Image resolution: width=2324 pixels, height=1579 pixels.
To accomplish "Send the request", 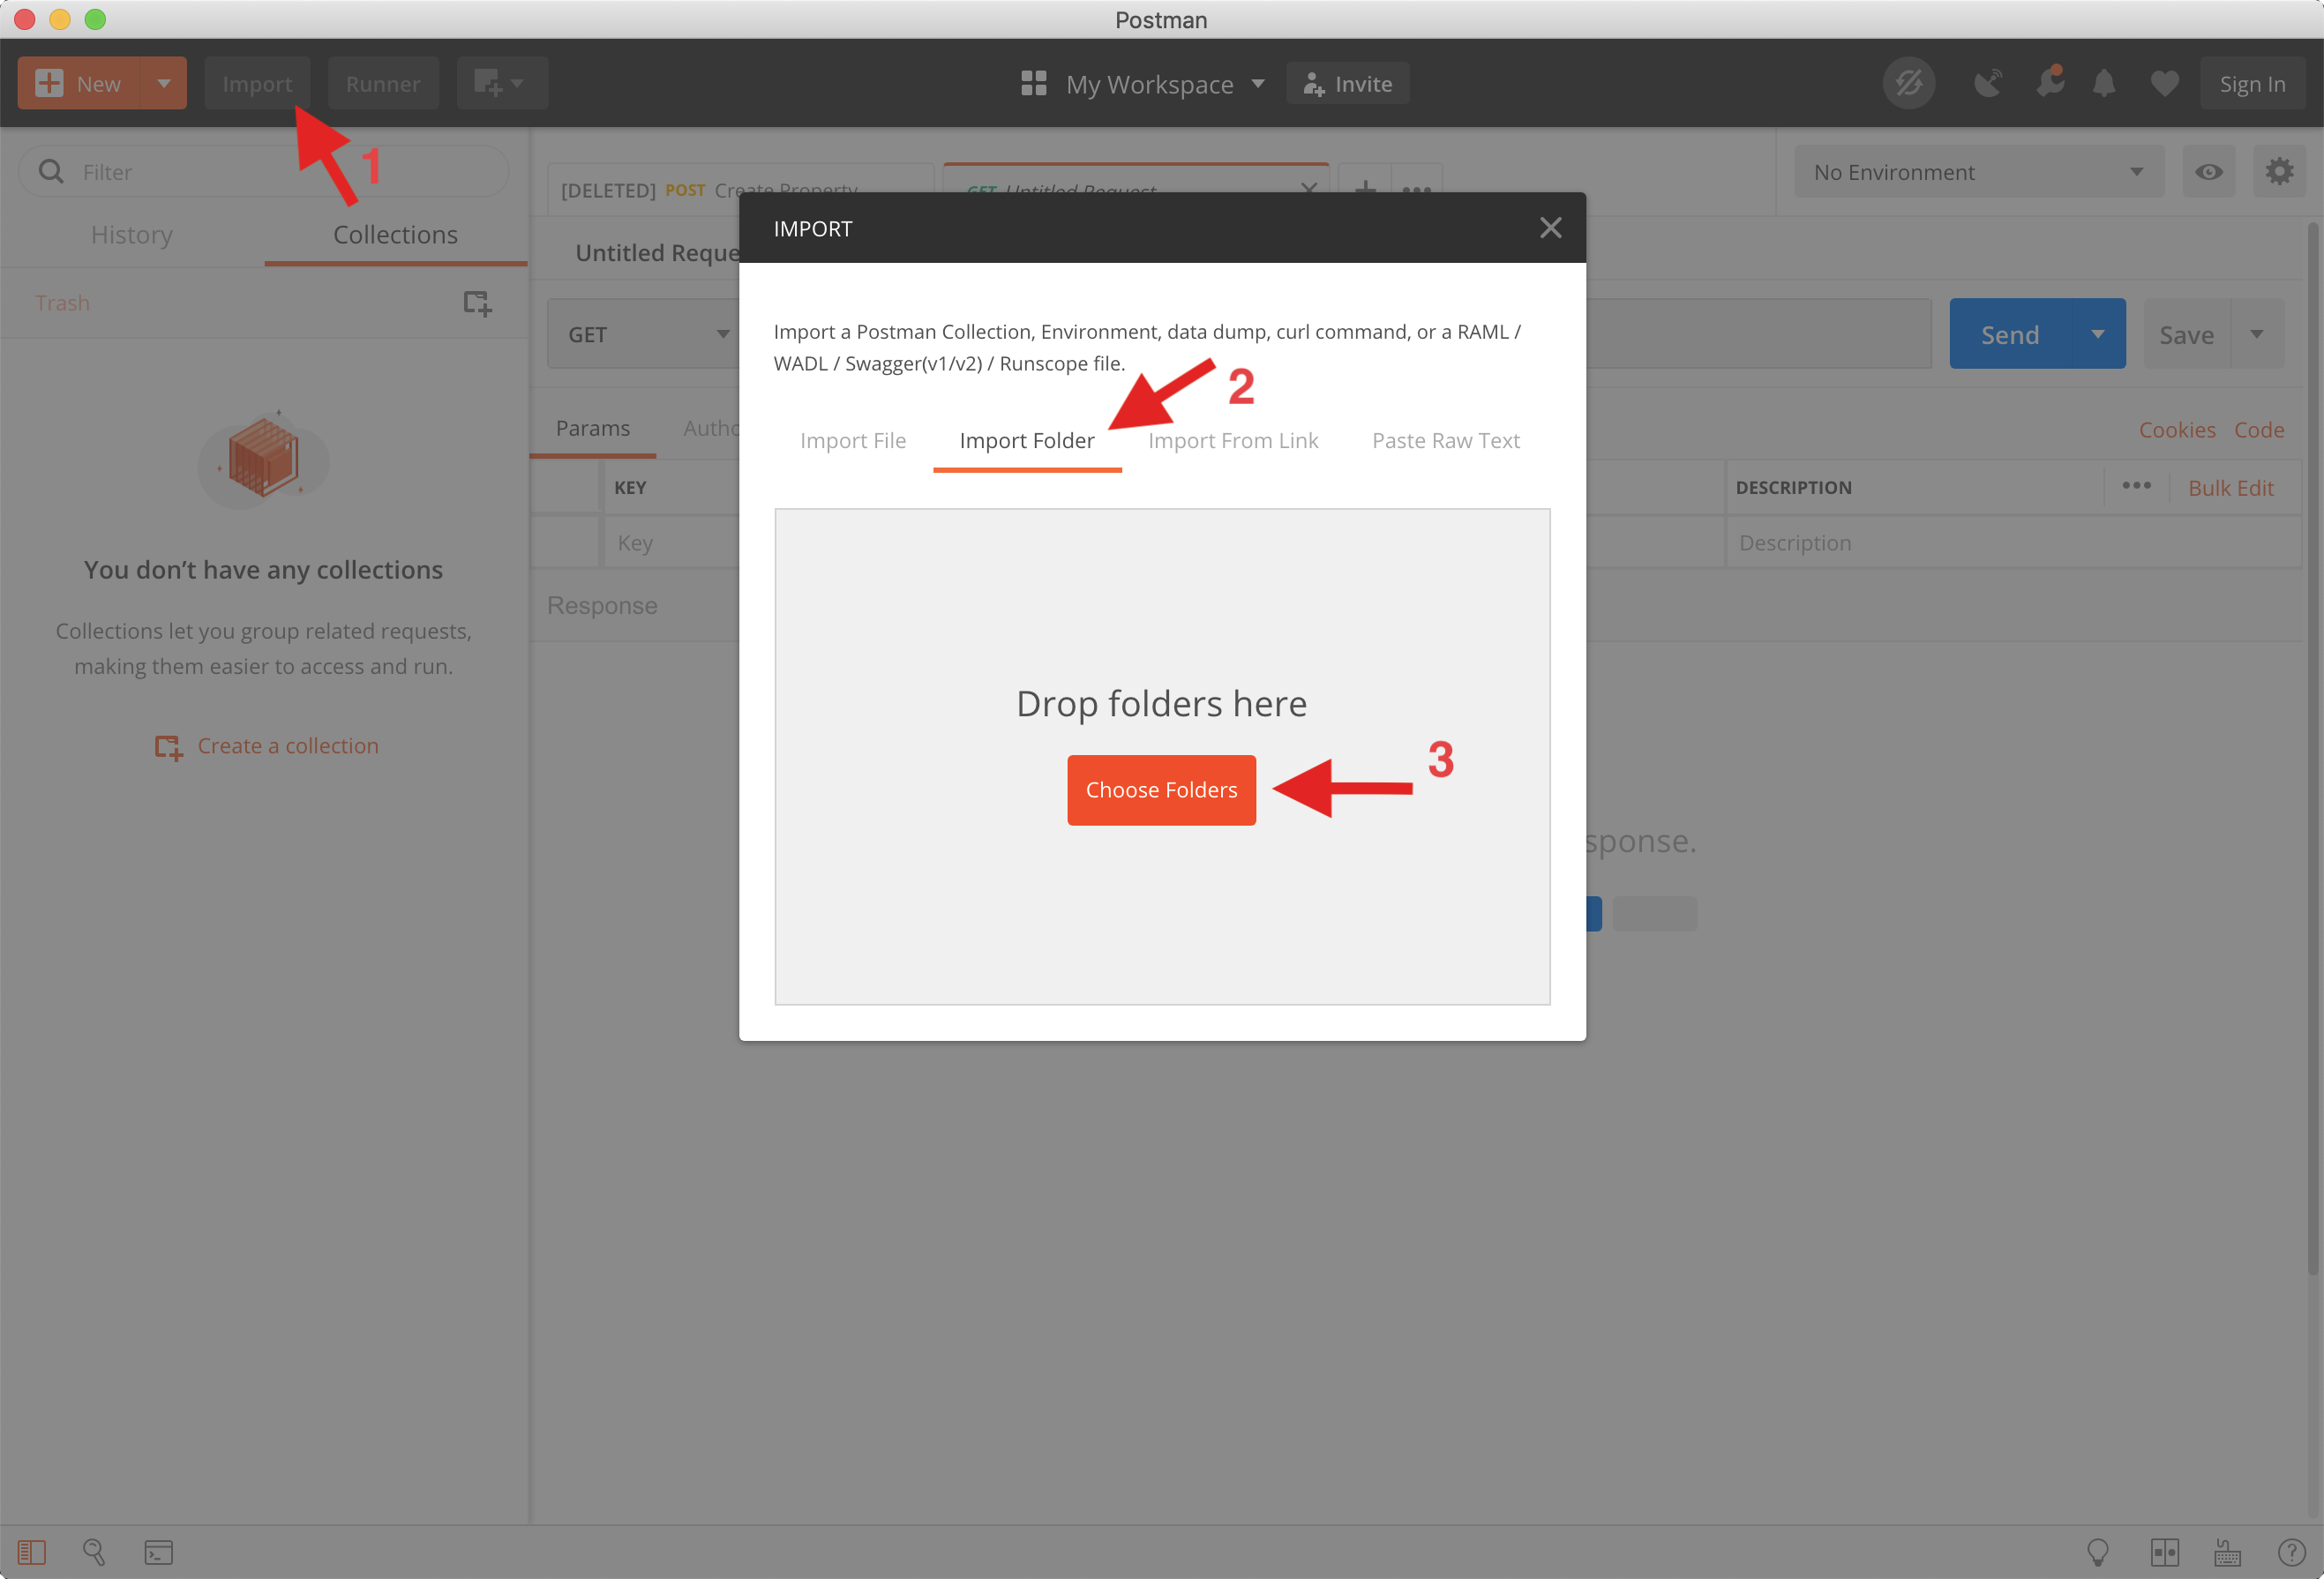I will 2010,334.
